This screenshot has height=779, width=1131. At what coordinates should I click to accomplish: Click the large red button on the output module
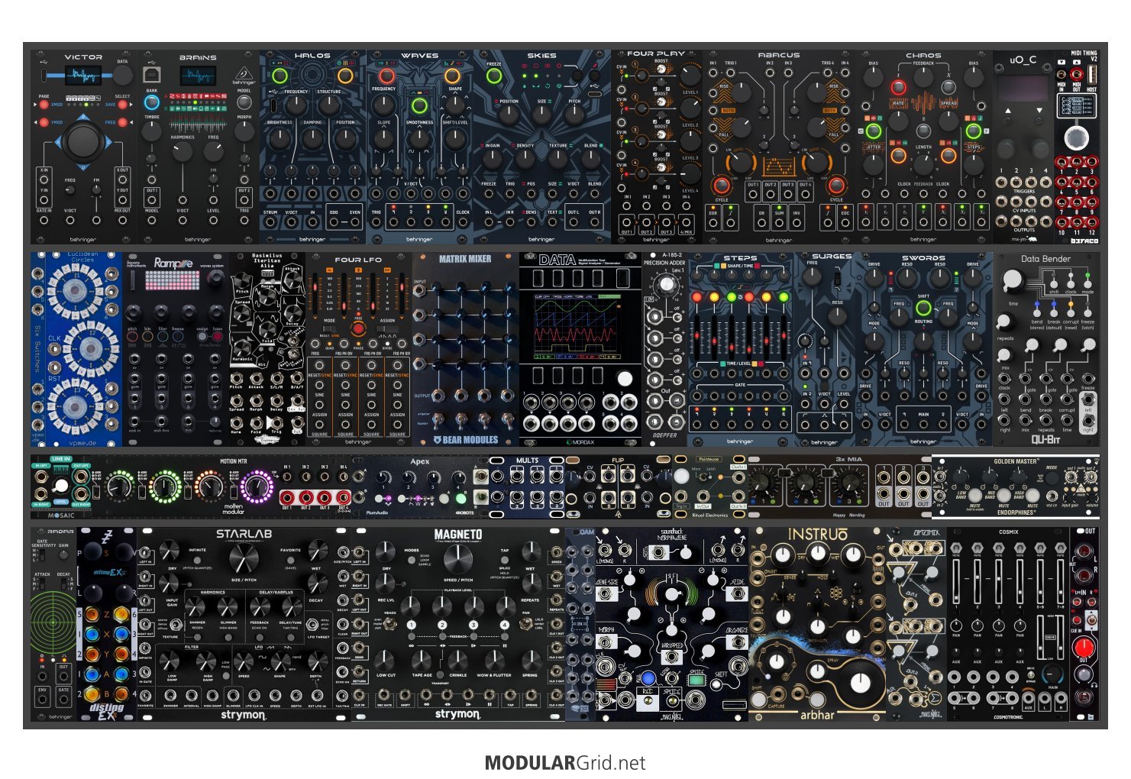pyautogui.click(x=1084, y=647)
